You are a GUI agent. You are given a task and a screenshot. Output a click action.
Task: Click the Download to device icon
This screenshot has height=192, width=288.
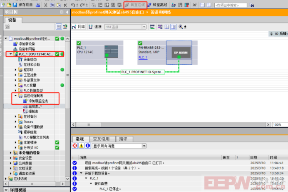(x=100, y=5)
